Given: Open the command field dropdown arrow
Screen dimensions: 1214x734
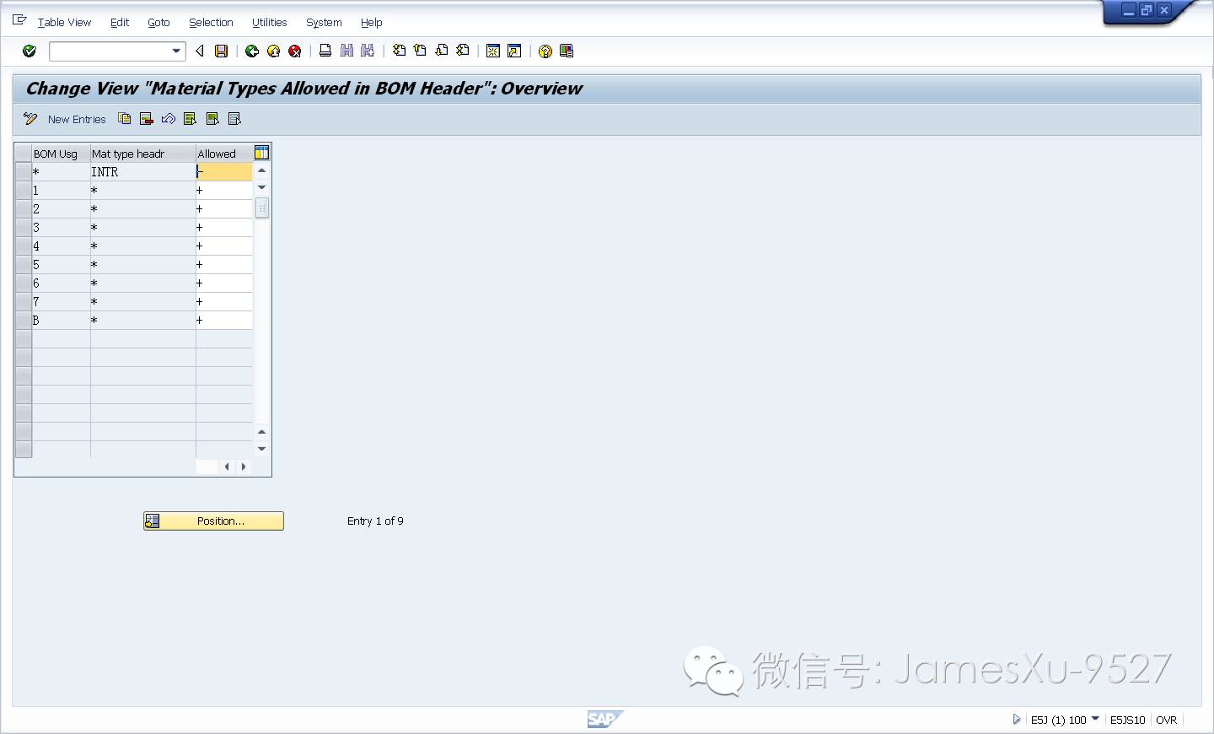Looking at the screenshot, I should click(176, 51).
